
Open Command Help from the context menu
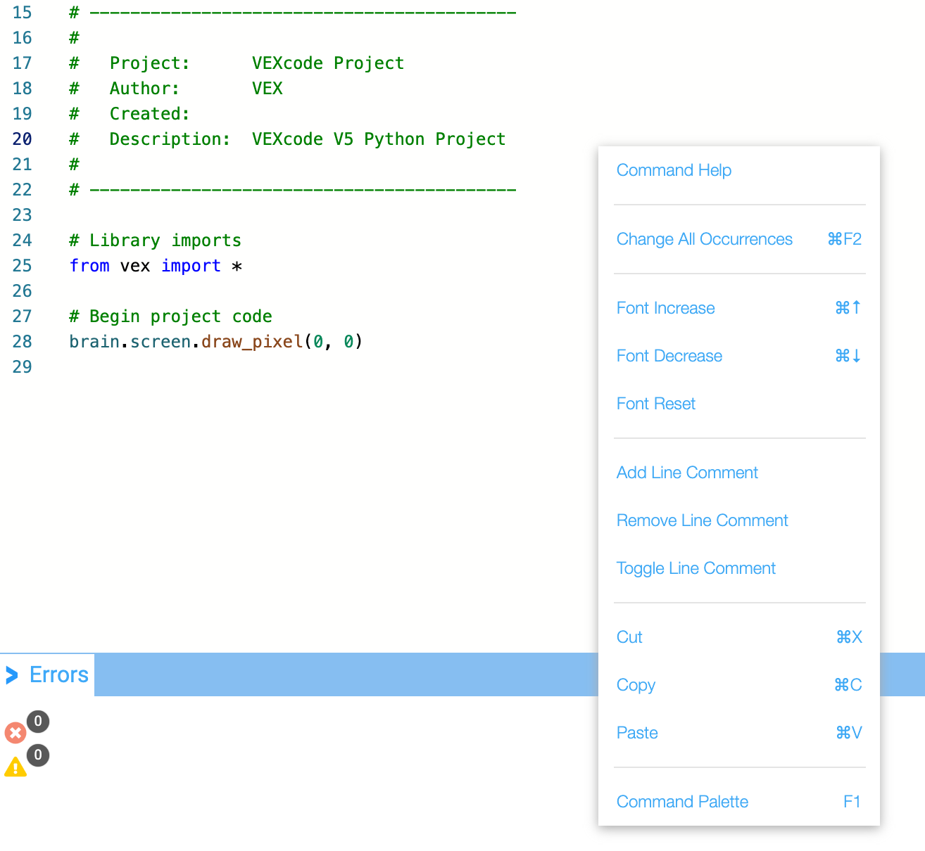coord(673,170)
